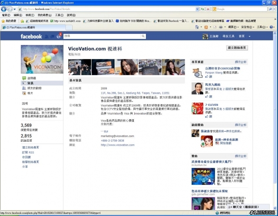278x216 pixels.
Task: Open the last menu bar item
Action: pos(71,15)
